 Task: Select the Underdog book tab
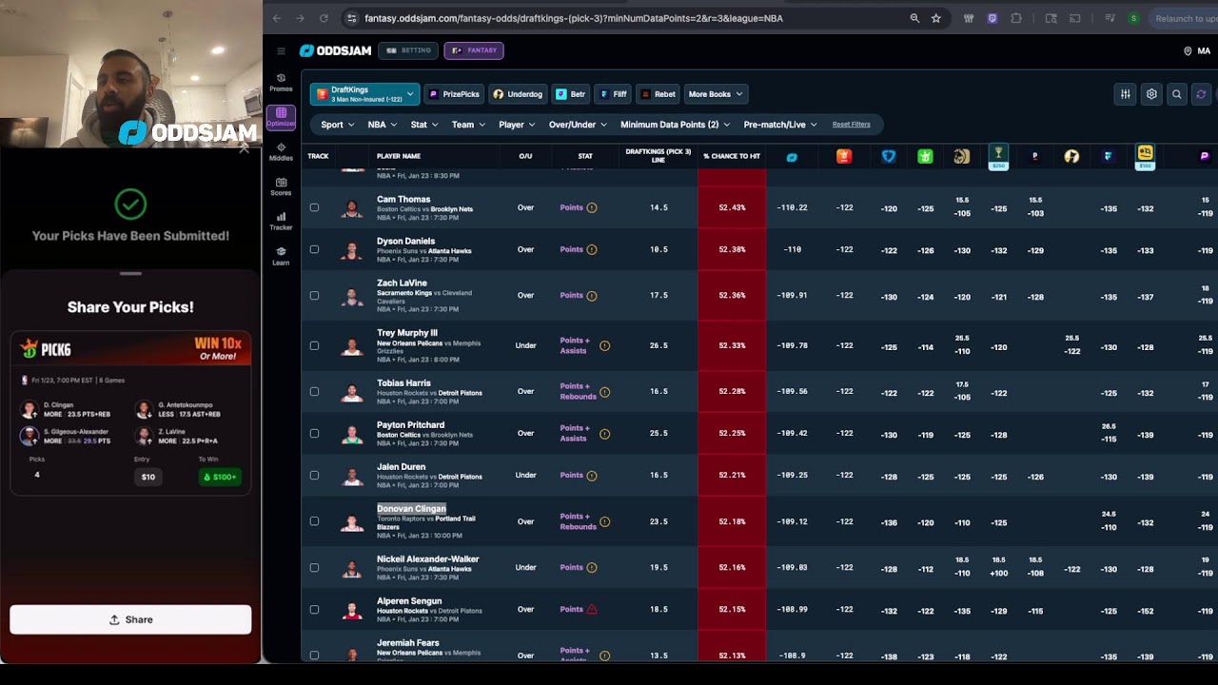click(518, 94)
